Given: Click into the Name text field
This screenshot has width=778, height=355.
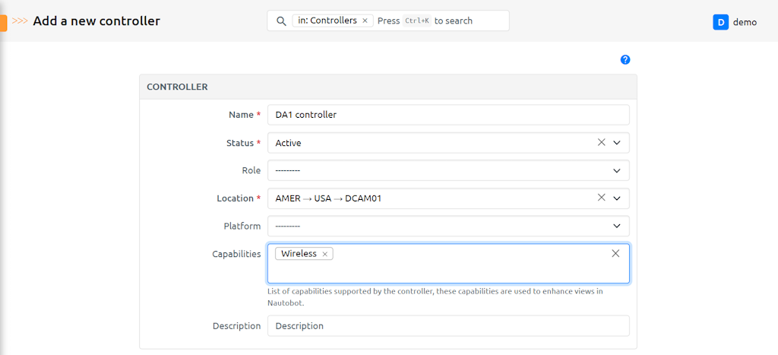Looking at the screenshot, I should (x=448, y=115).
